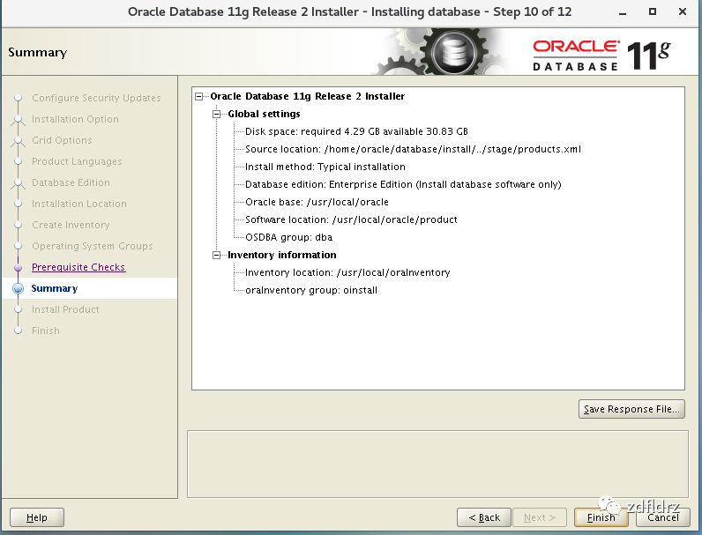
Task: Open the Help button
Action: click(x=37, y=517)
